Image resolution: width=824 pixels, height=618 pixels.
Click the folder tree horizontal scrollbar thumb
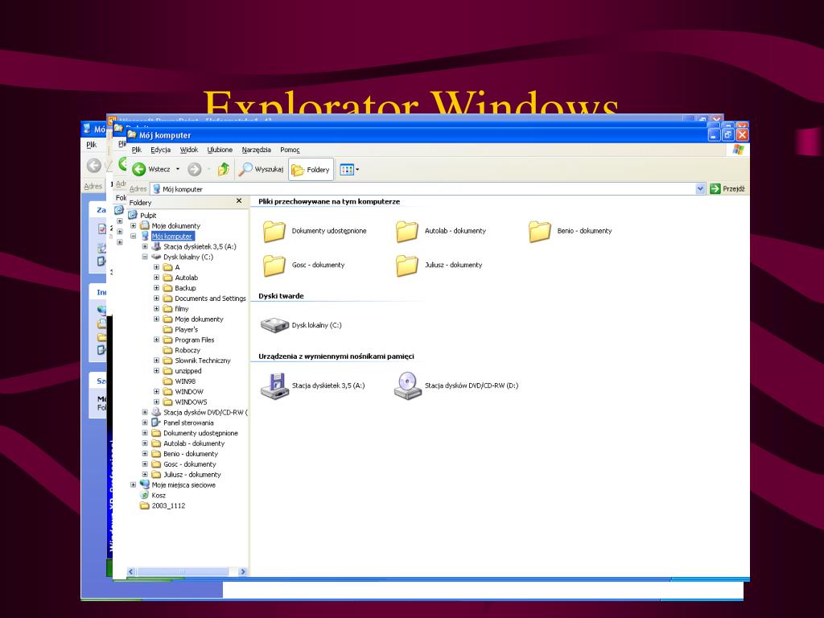[x=183, y=572]
